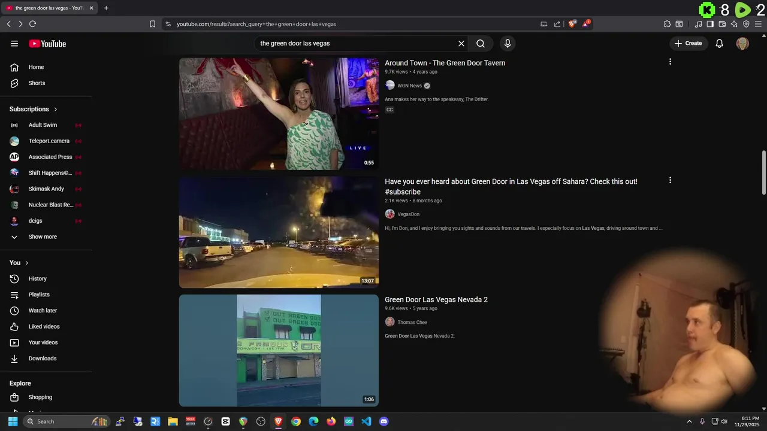Reload the page
The height and width of the screenshot is (431, 767).
pyautogui.click(x=32, y=24)
